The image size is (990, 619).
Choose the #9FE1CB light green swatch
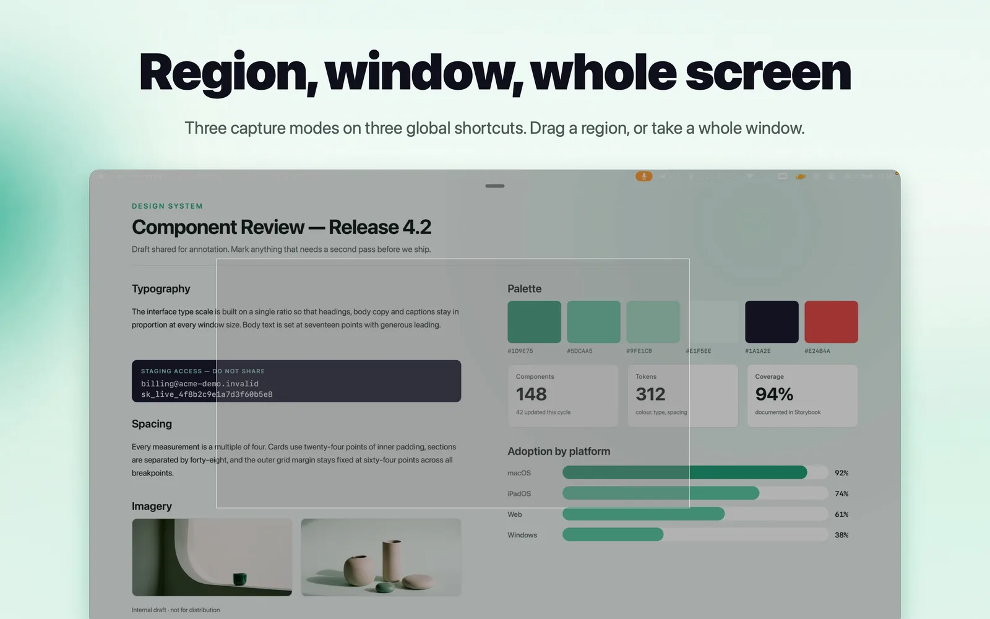[x=653, y=322]
